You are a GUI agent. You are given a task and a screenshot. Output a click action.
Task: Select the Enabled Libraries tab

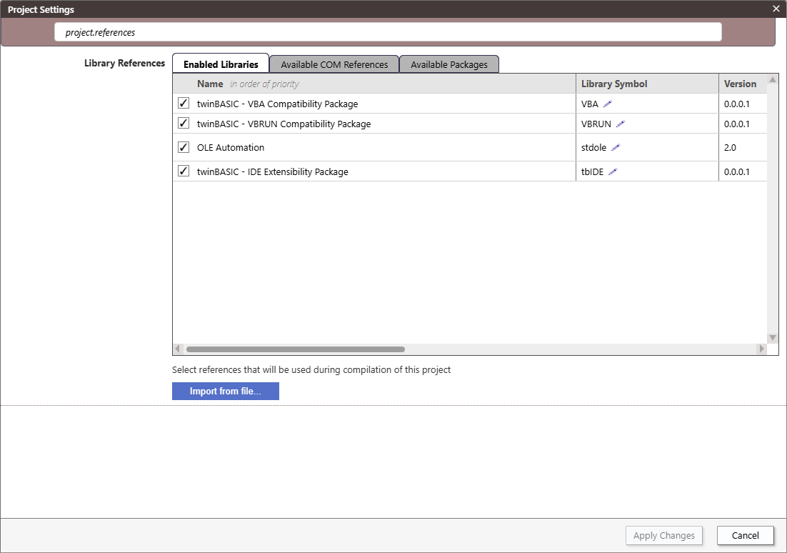click(221, 64)
